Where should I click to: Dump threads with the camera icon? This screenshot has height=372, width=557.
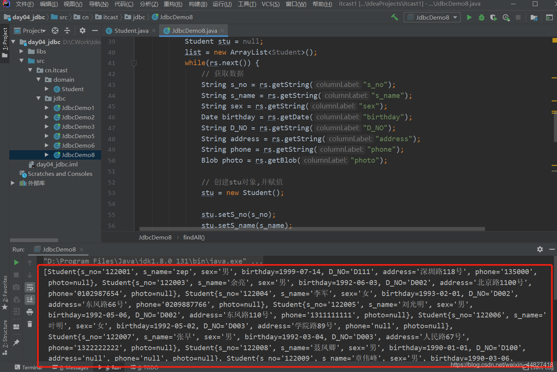coord(16,287)
